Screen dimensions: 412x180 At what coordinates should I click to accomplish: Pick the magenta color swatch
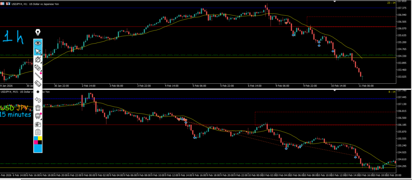point(36,142)
